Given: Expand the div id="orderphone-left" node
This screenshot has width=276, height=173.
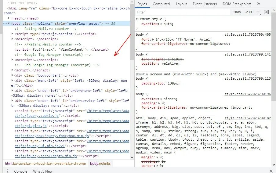Looking at the screenshot, I should pos(12,90).
